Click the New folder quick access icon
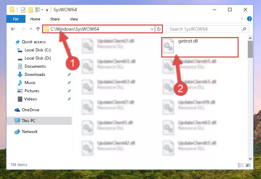261x179 pixels. click(x=31, y=10)
